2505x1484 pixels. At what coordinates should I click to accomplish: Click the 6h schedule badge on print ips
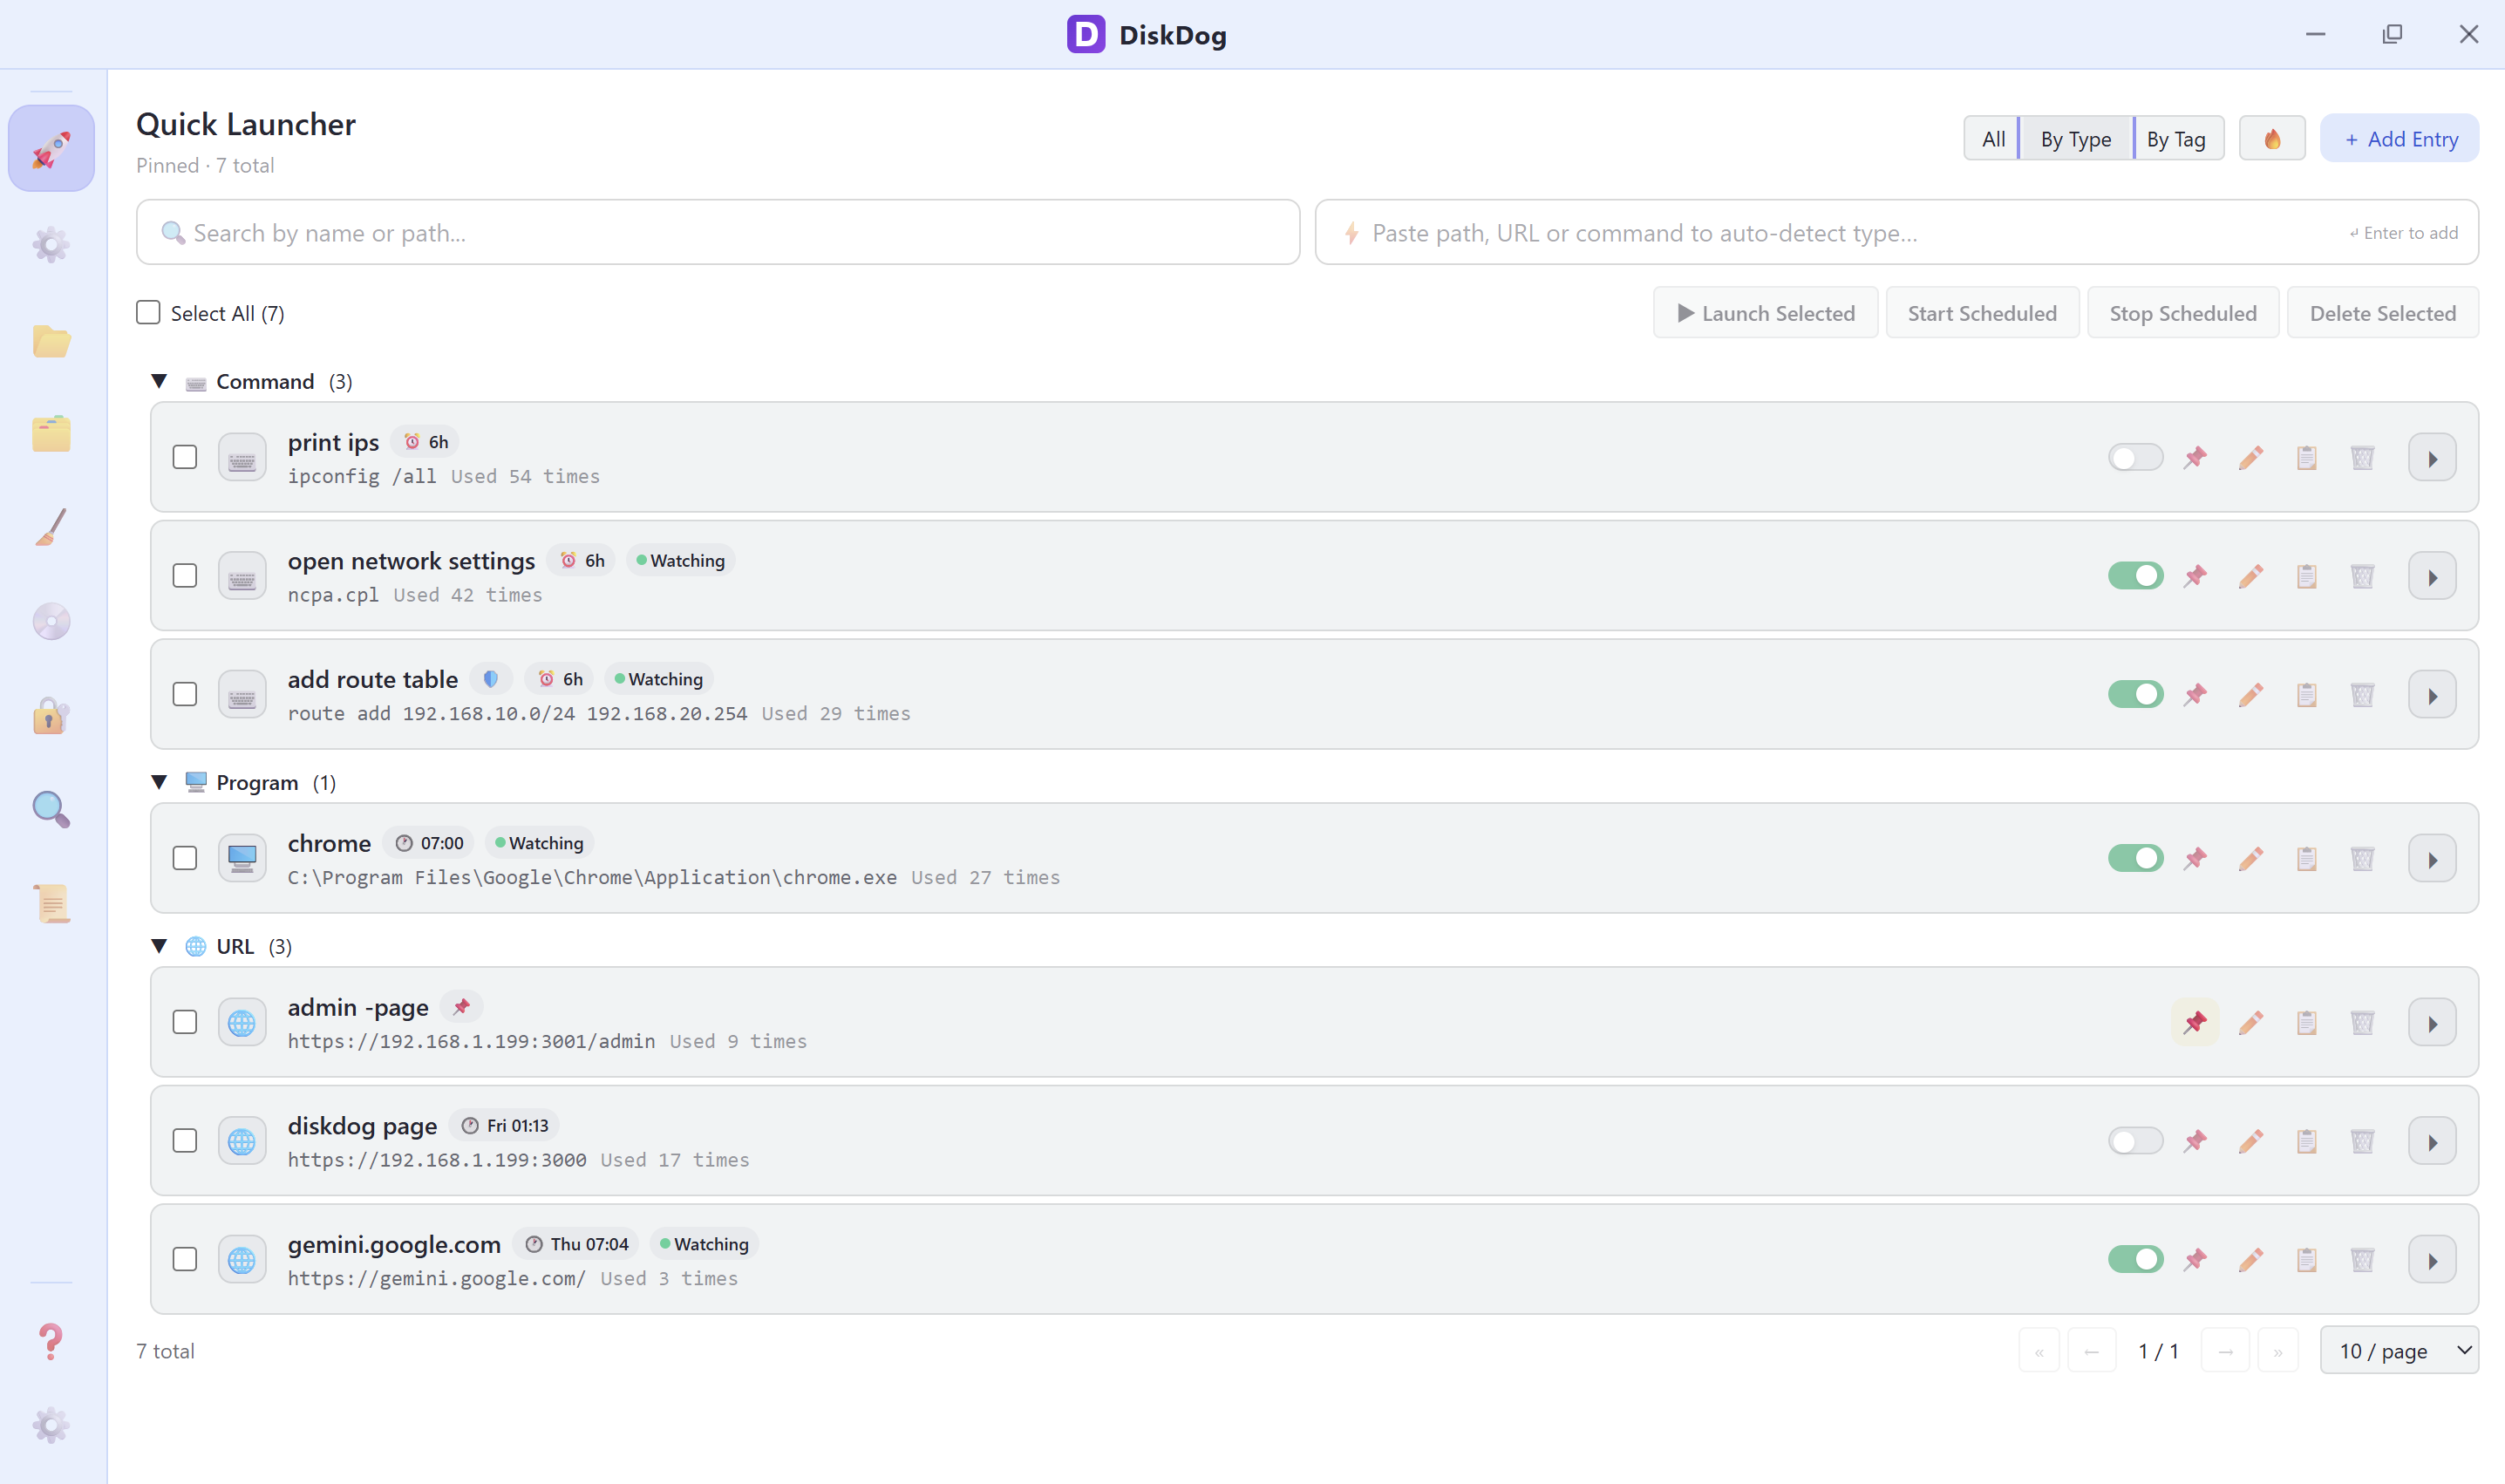(x=425, y=443)
